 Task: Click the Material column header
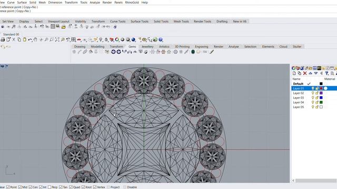pos(330,79)
